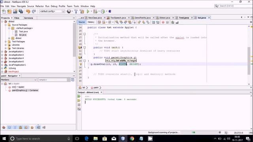Image resolution: width=253 pixels, height=142 pixels.
Task: Click the Clean and Build icon
Action: 82,11
